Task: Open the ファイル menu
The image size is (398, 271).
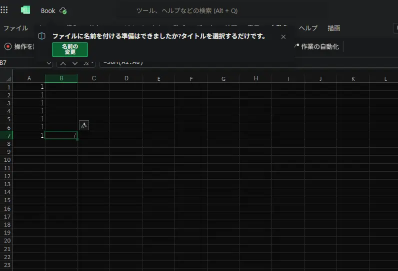Action: pos(15,28)
